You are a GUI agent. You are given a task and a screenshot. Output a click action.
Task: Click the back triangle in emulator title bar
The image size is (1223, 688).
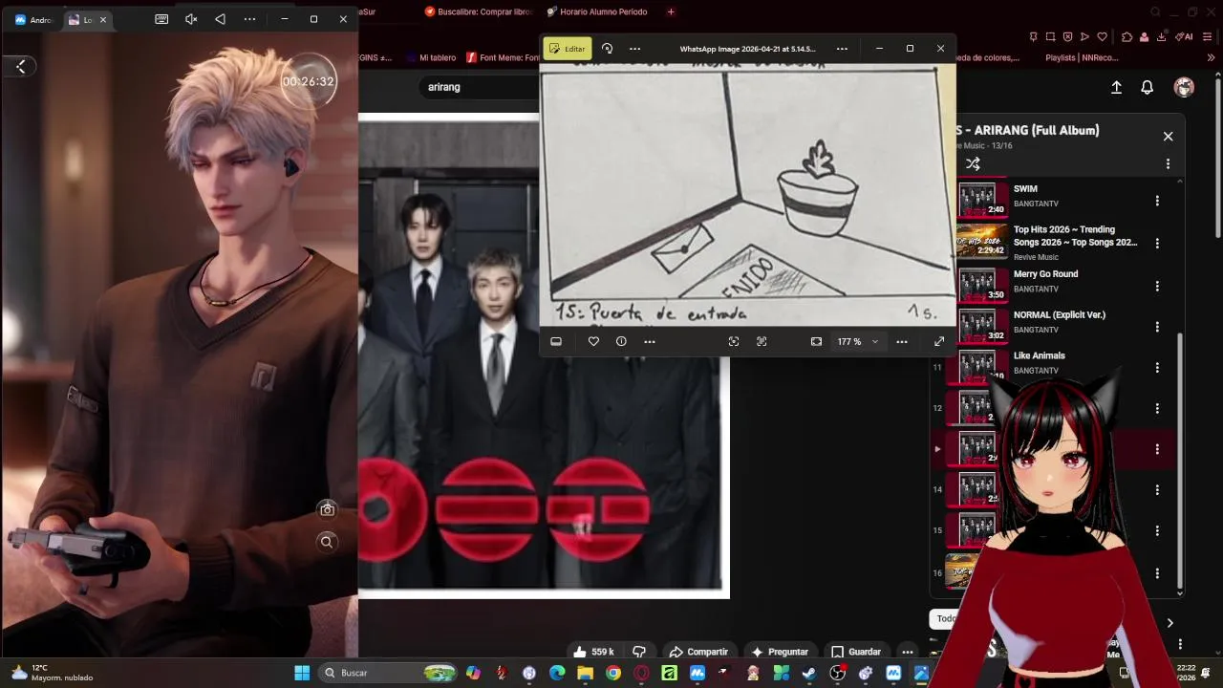(221, 19)
